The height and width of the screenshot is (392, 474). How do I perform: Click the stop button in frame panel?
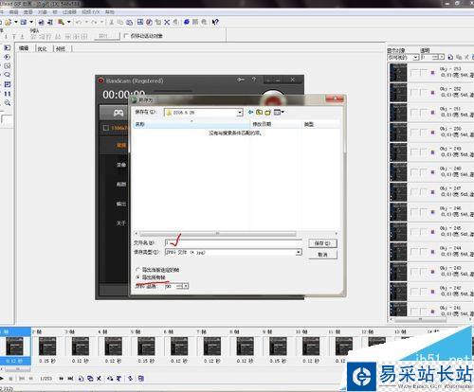(x=10, y=378)
